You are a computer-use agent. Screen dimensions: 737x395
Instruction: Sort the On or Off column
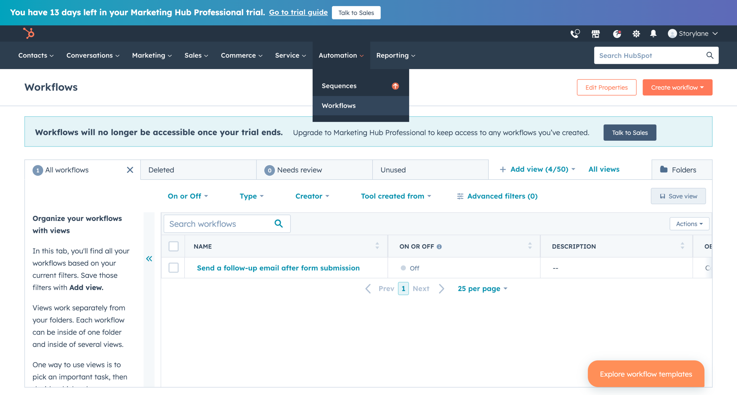pos(530,246)
